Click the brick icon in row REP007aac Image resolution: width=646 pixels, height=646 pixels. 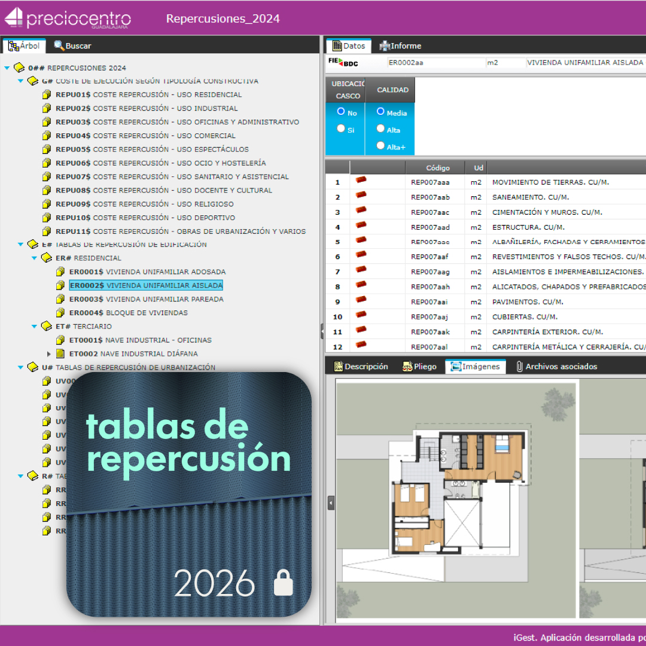point(361,210)
